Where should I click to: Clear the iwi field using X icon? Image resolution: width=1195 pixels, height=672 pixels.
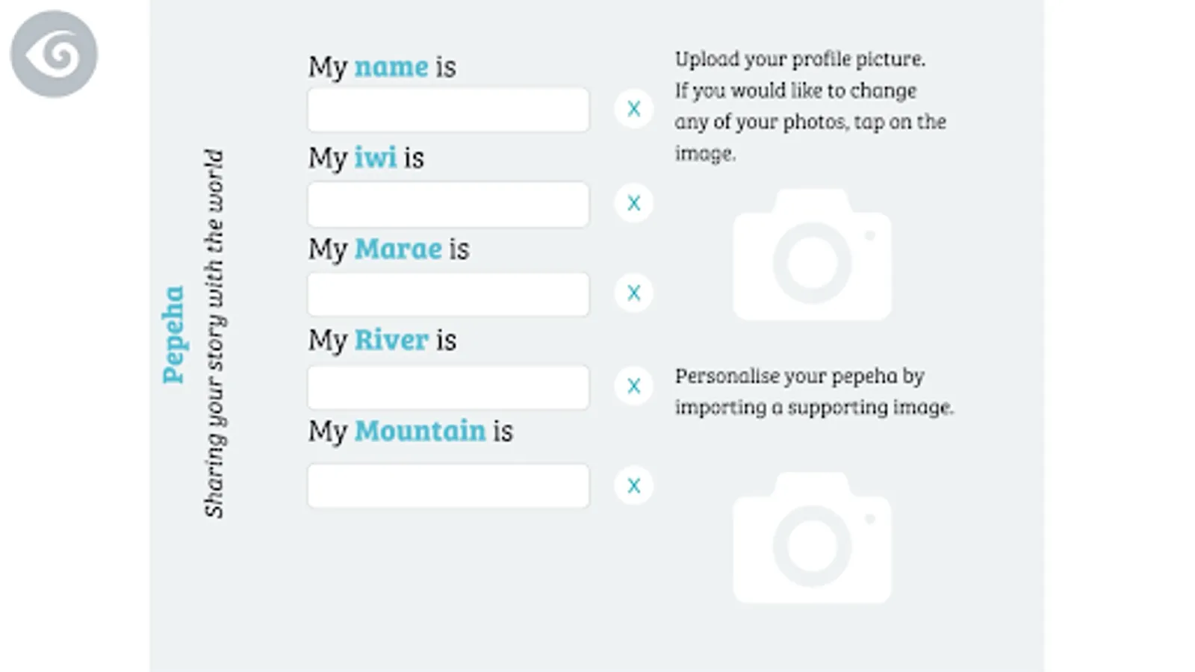633,203
